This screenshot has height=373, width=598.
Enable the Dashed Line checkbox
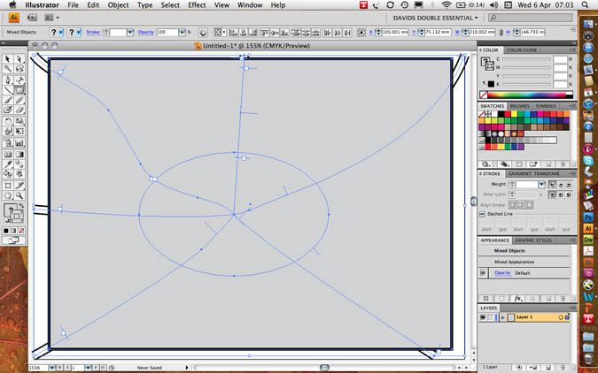click(x=483, y=214)
